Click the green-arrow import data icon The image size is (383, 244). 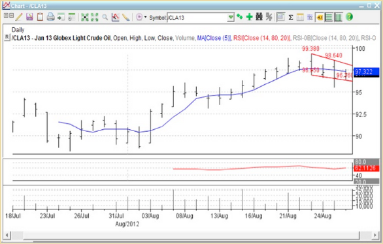coord(61,17)
